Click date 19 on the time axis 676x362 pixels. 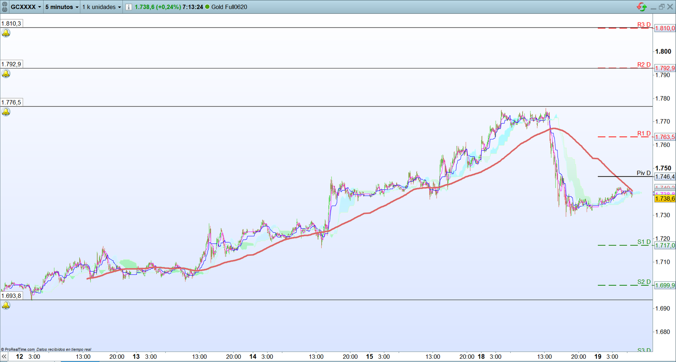coord(598,357)
